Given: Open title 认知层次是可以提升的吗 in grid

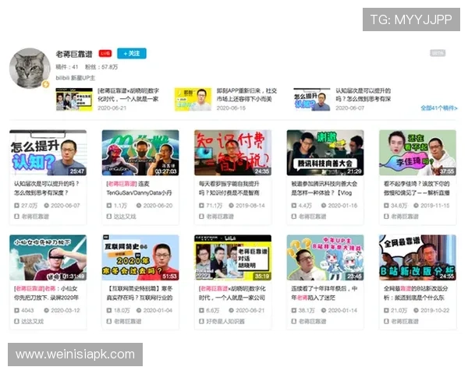Looking at the screenshot, I should click(x=47, y=189).
